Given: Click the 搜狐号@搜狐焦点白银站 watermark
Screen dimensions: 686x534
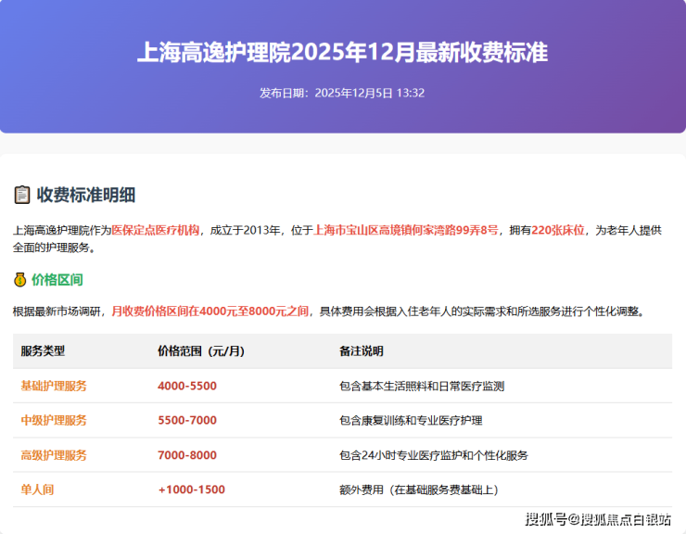Looking at the screenshot, I should tap(598, 519).
